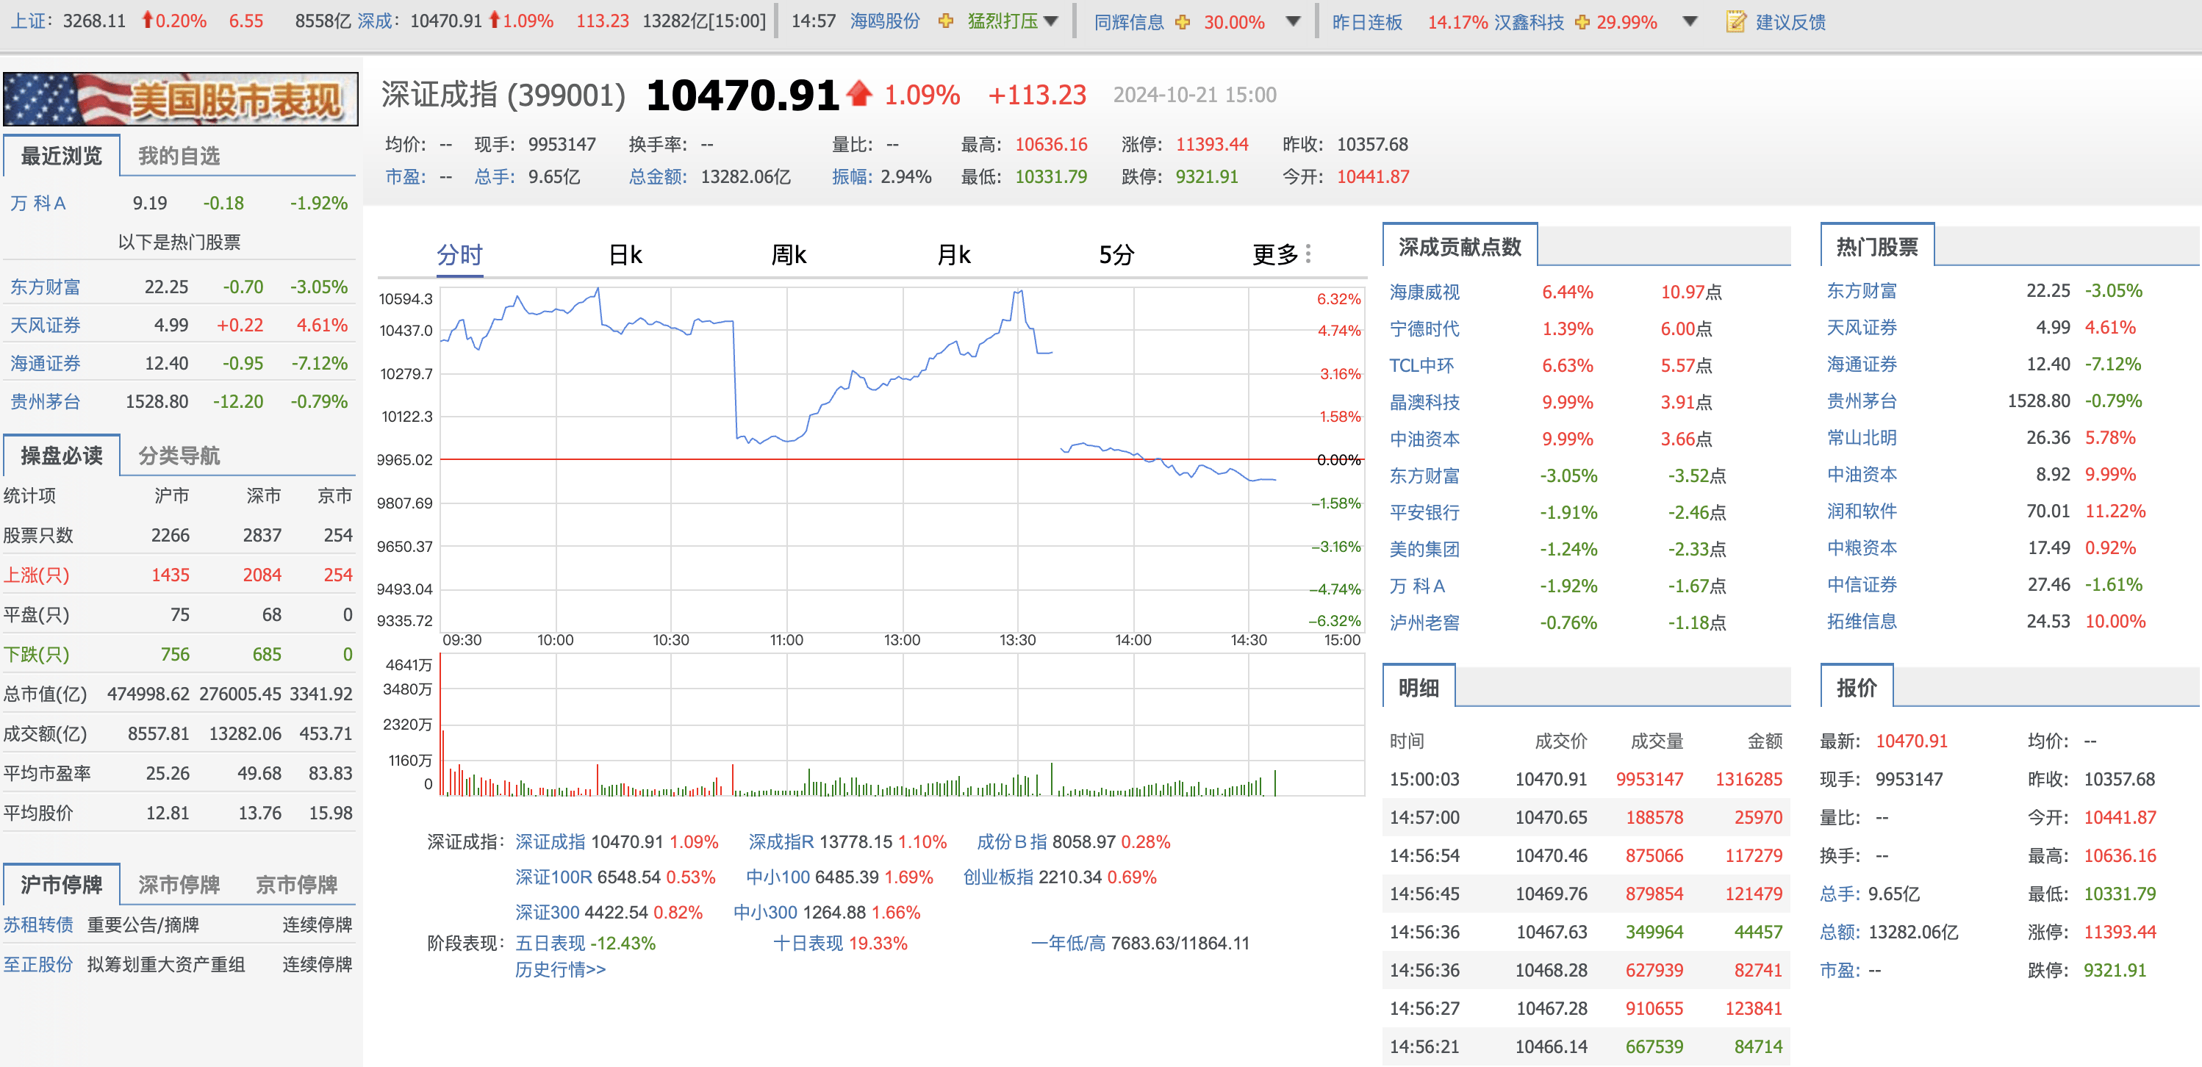Image resolution: width=2202 pixels, height=1067 pixels.
Task: Switch to the 分时 chart tab
Action: (x=460, y=254)
